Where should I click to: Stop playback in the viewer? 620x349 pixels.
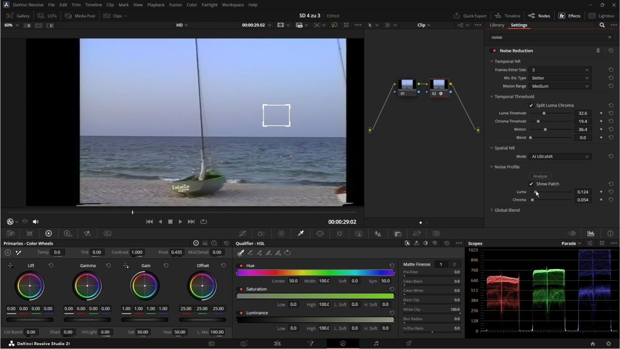coord(170,222)
